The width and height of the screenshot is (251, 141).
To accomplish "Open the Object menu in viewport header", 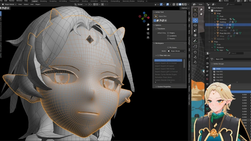I will point(38,5).
